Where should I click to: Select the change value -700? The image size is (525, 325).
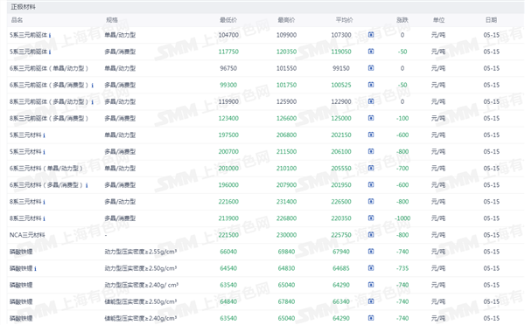coord(402,169)
